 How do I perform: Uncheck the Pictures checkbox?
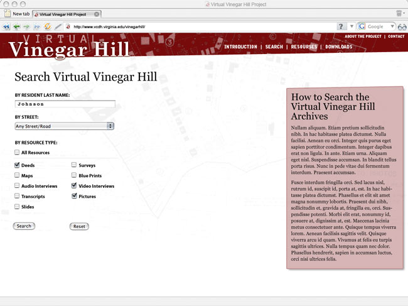tap(74, 196)
